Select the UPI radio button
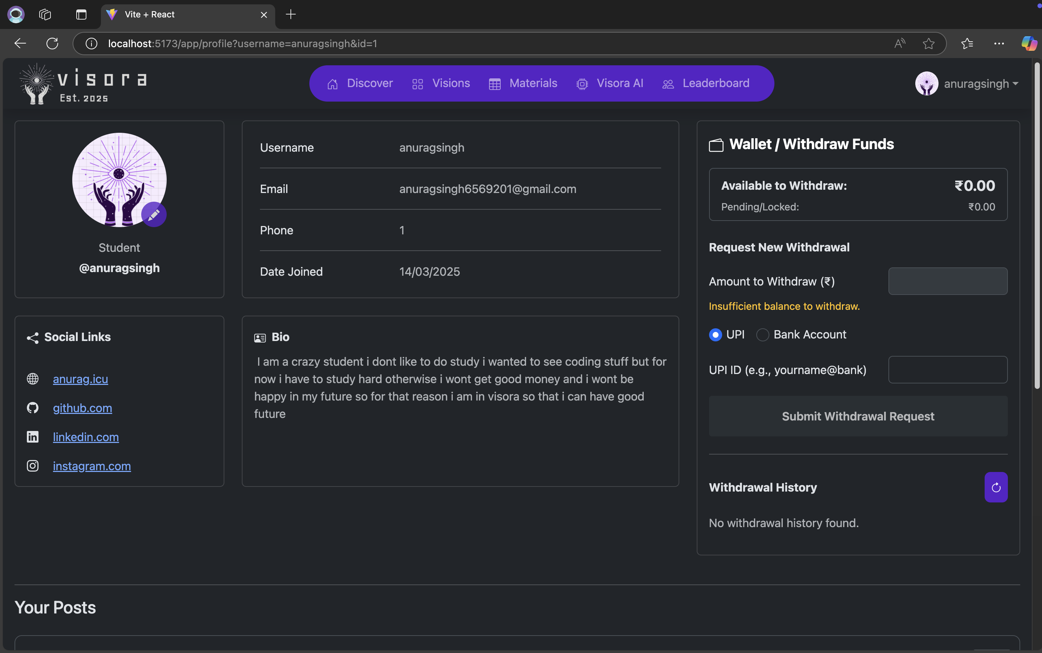Screen dimensions: 1042x653 (715, 335)
